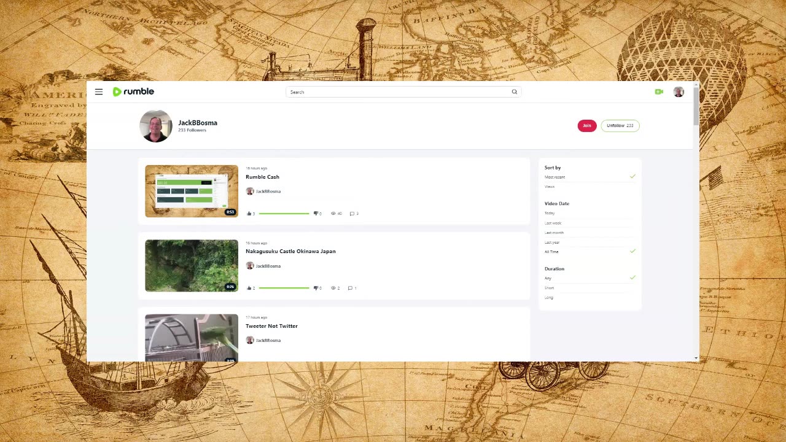
Task: Click the Rumble logo
Action: (133, 91)
